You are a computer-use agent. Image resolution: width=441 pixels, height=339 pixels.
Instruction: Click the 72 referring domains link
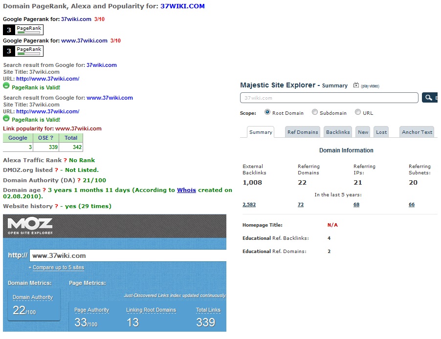pos(301,205)
